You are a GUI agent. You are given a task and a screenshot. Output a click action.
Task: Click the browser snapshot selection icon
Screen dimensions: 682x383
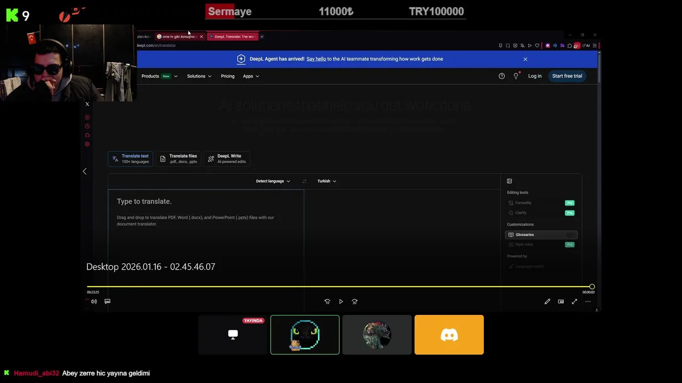(508, 46)
